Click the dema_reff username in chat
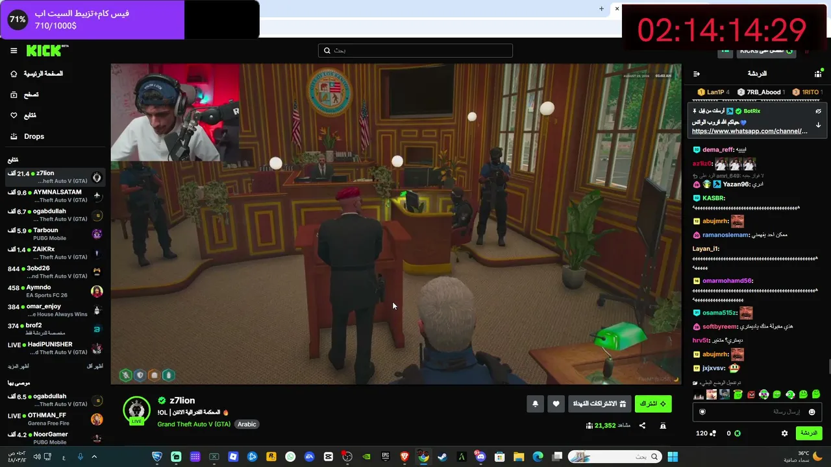This screenshot has width=831, height=467. pyautogui.click(x=717, y=150)
